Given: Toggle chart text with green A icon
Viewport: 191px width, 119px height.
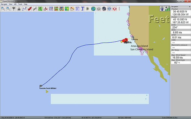Looking at the screenshot, I should click(40, 9).
